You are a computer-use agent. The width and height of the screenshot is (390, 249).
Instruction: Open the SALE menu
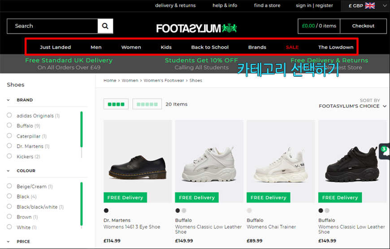[292, 47]
